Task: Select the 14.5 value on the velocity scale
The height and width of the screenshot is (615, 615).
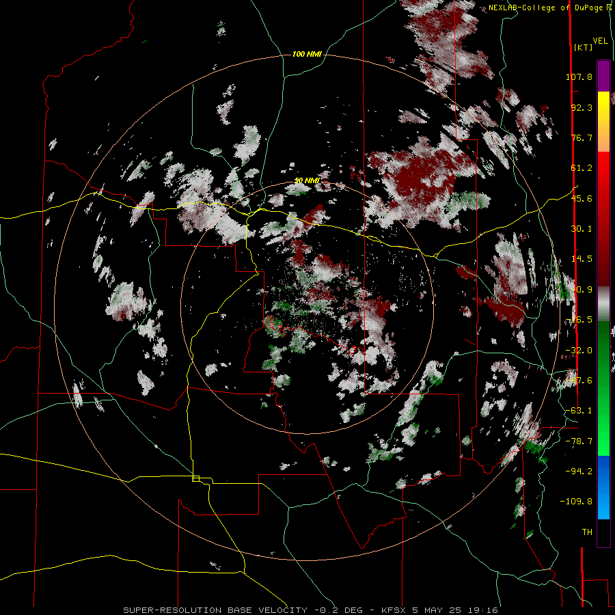Action: tap(582, 259)
